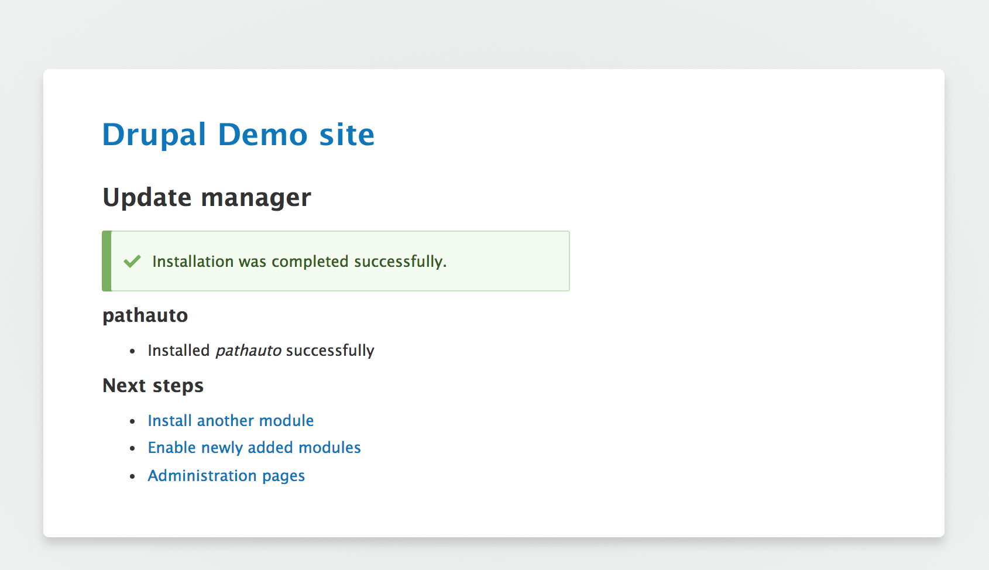Select the 'Installation was completed successfully.' message
Viewport: 989px width, 570px height.
point(299,261)
